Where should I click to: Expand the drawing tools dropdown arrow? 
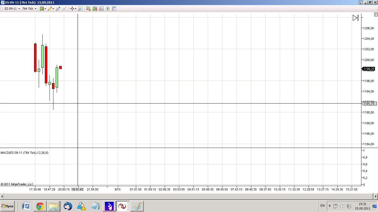point(53,9)
